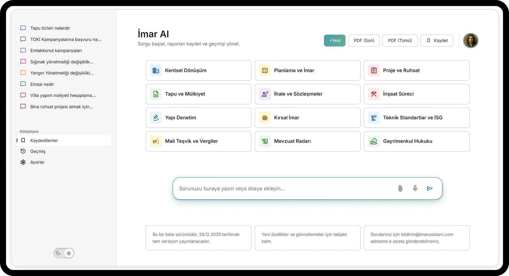The height and width of the screenshot is (276, 509).
Task: Open the user profile avatar
Action: click(471, 40)
